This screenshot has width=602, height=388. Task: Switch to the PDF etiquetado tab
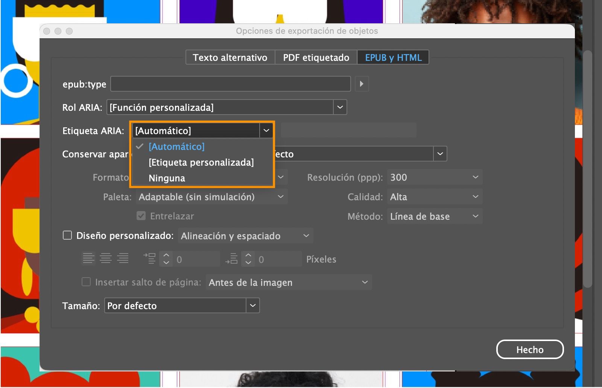(x=316, y=57)
